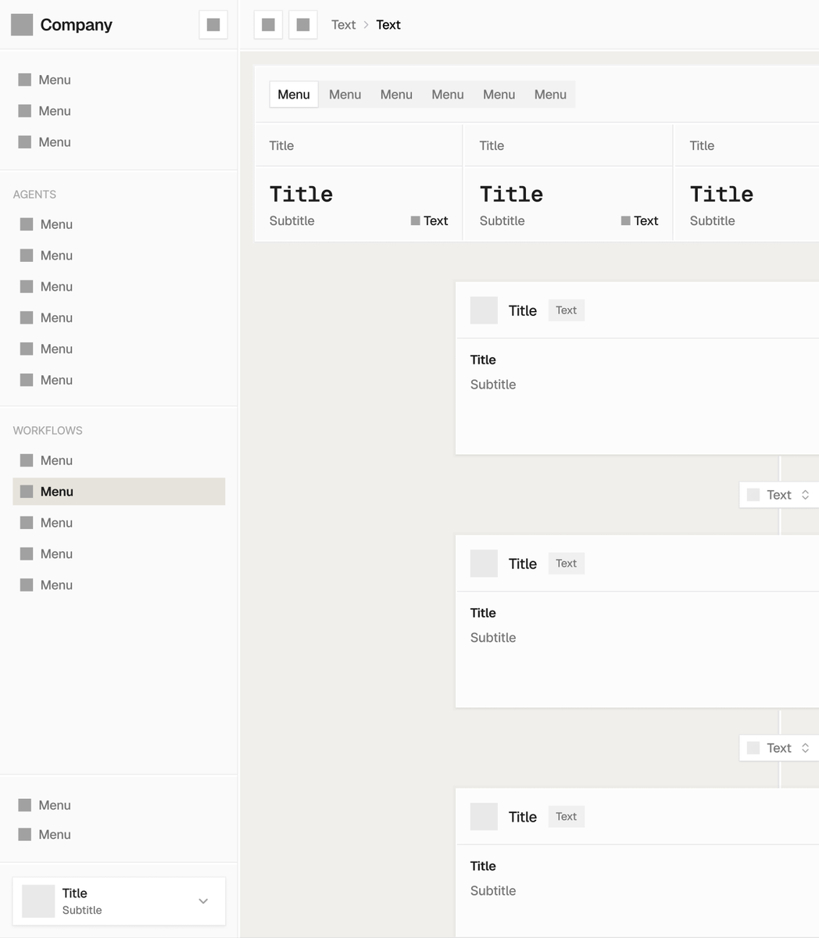This screenshot has height=938, width=819.
Task: Open Text dropdown between second and third cards
Action: (779, 748)
